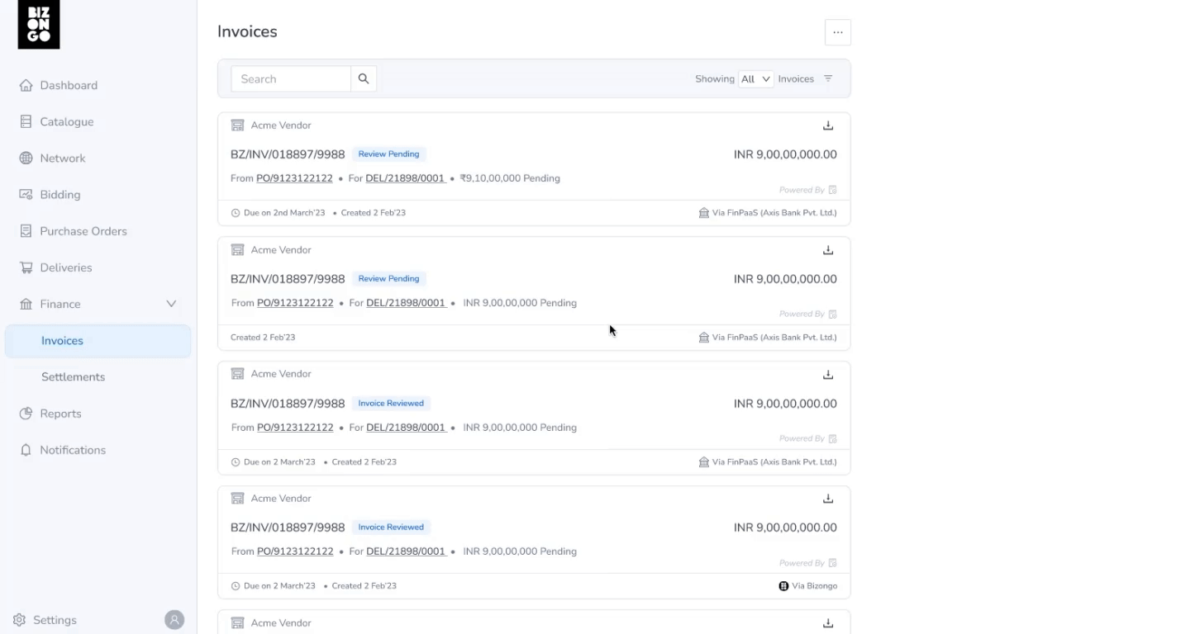The image size is (1190, 634).
Task: Open the Showing All dropdown
Action: click(x=755, y=79)
